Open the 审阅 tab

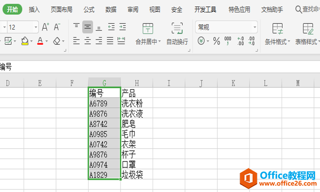tap(133, 9)
